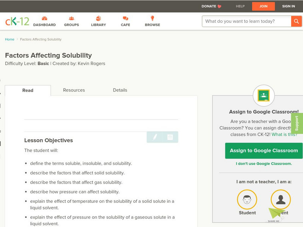
Task: Click the CK-12 logo
Action: coord(17,21)
